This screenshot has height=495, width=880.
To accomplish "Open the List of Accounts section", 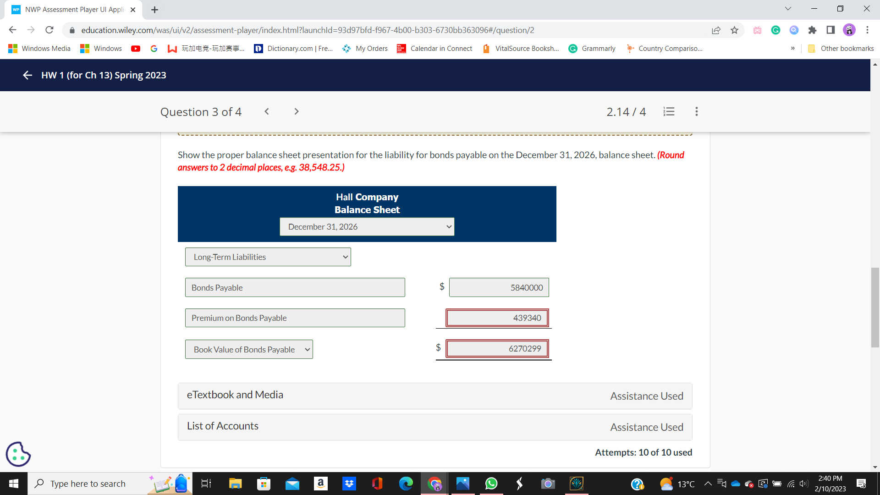I will click(222, 426).
